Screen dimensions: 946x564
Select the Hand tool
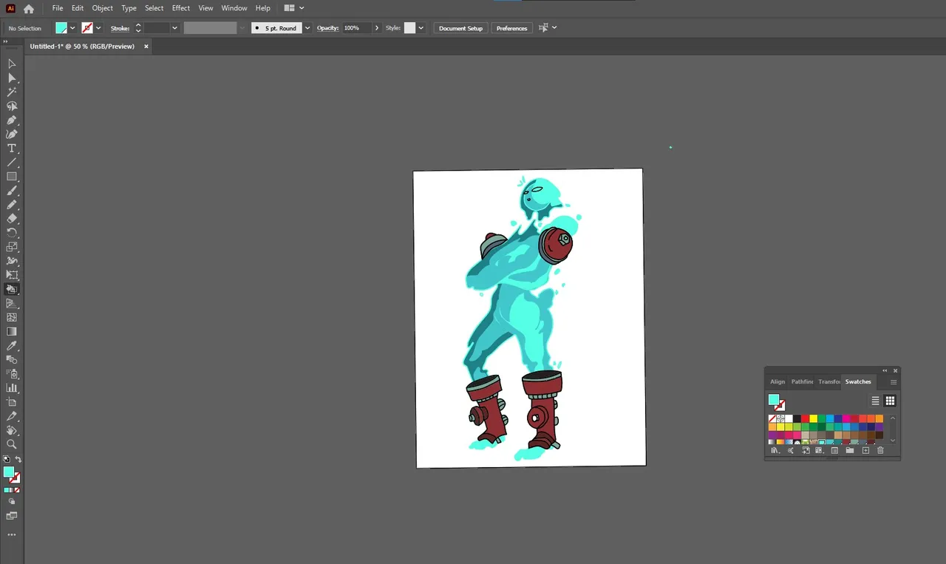[x=12, y=430]
